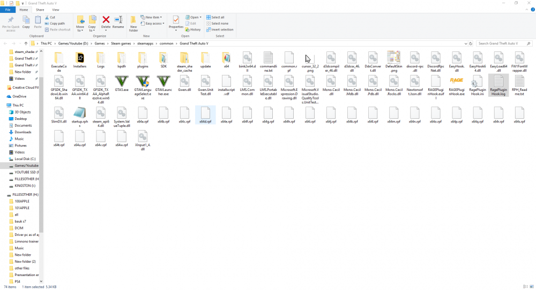Select the DefaultSkin.png image file
The image size is (536, 290).
(394, 58)
